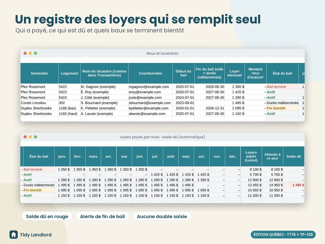Click the 2023-09-01 lease start date
325x244 pixels.
pos(183,103)
